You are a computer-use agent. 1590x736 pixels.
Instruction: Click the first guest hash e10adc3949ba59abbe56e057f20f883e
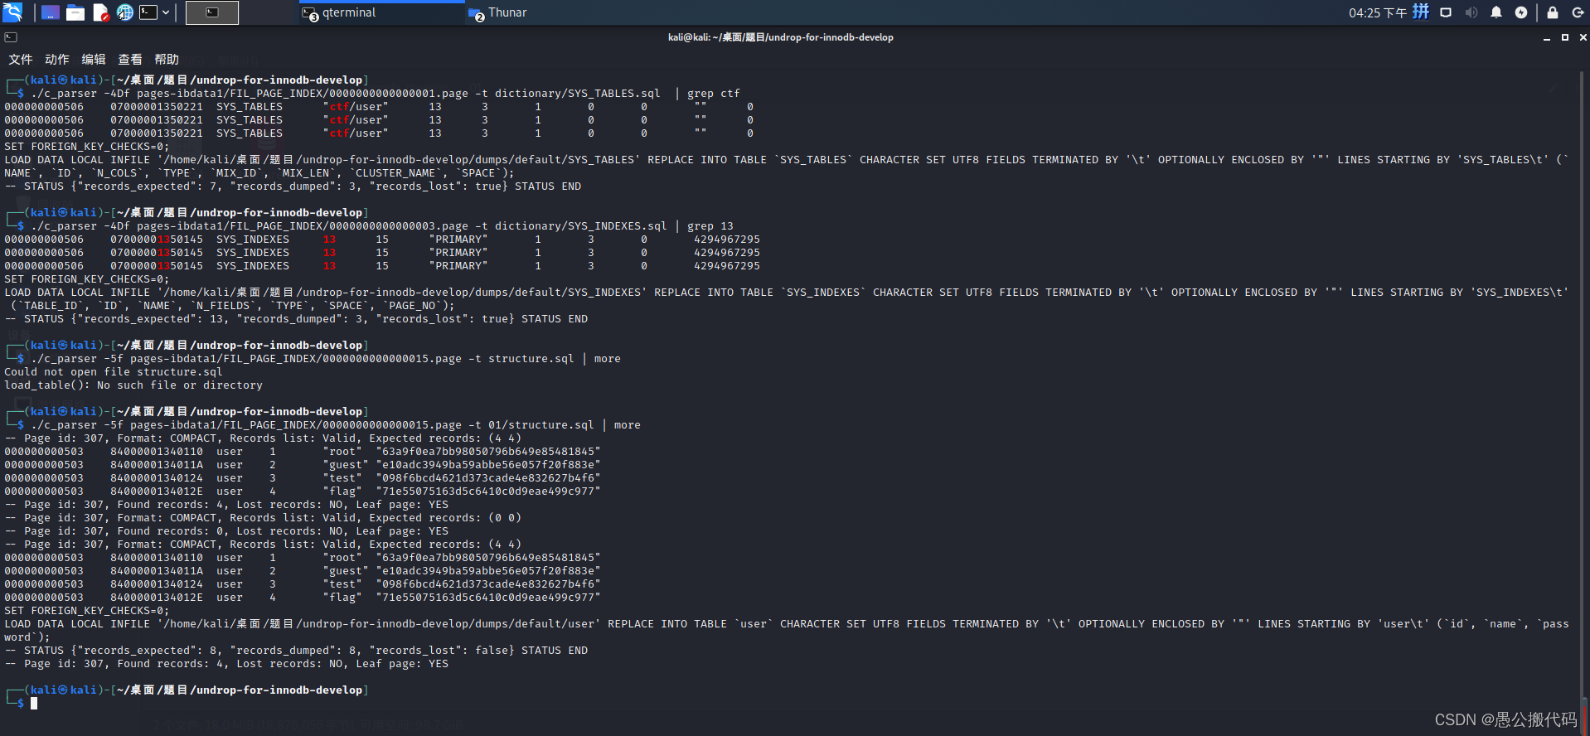488,465
